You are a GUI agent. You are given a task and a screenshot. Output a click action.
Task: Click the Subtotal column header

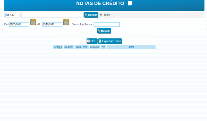point(95,47)
